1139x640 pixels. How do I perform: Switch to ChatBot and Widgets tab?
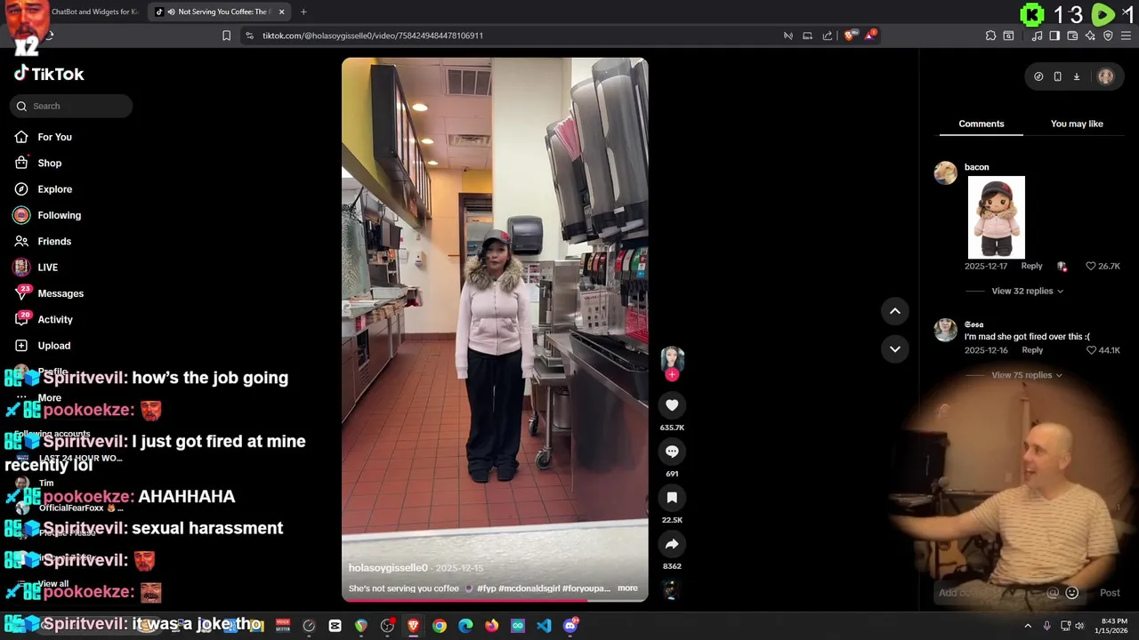[x=93, y=12]
